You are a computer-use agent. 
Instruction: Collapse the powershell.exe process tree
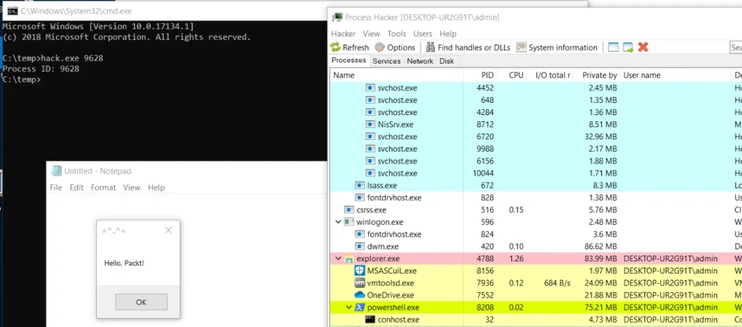tap(349, 308)
